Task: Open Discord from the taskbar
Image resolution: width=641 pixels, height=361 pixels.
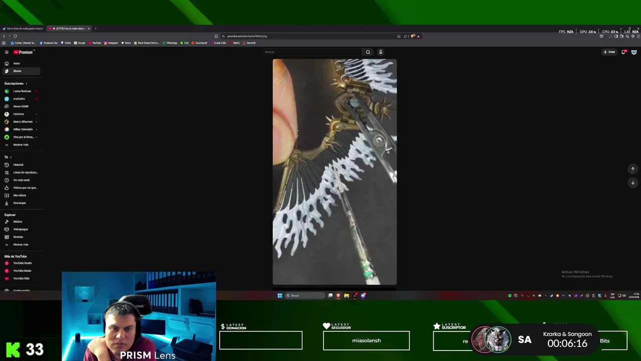Action: tap(364, 295)
